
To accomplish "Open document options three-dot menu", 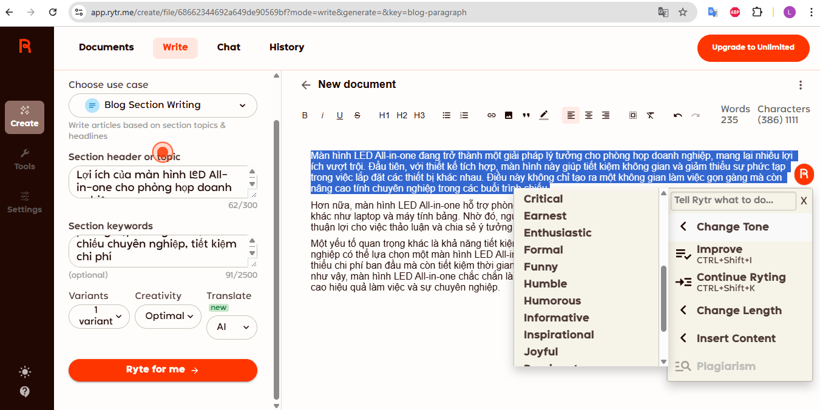I will [x=801, y=85].
